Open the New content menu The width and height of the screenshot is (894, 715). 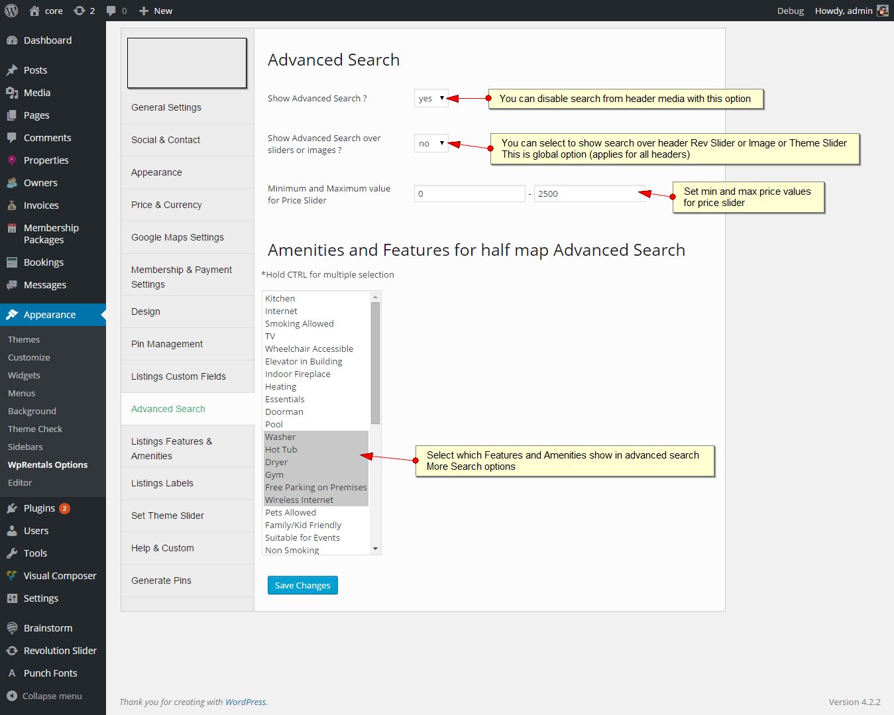tap(156, 11)
